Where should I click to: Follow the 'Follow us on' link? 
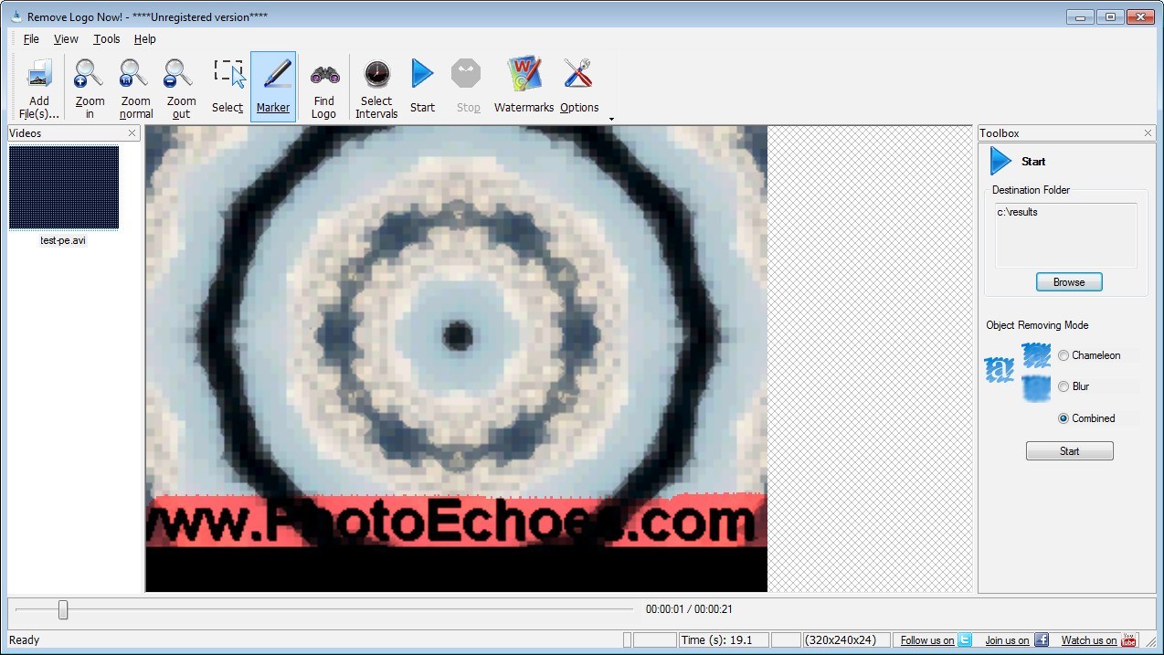(927, 640)
